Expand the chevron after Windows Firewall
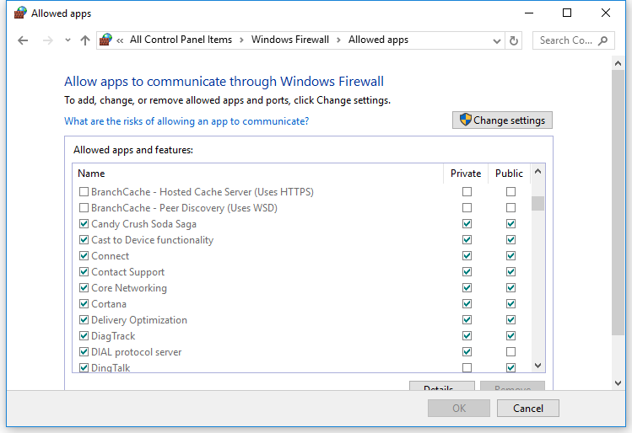 coord(338,40)
